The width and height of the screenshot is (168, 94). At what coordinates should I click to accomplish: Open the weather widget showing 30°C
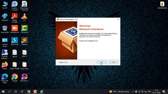coord(119,92)
